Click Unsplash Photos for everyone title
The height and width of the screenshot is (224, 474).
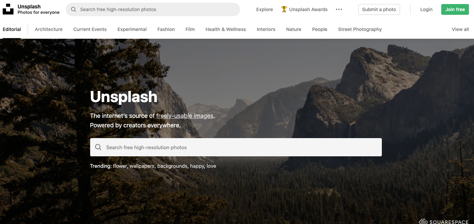tap(38, 9)
